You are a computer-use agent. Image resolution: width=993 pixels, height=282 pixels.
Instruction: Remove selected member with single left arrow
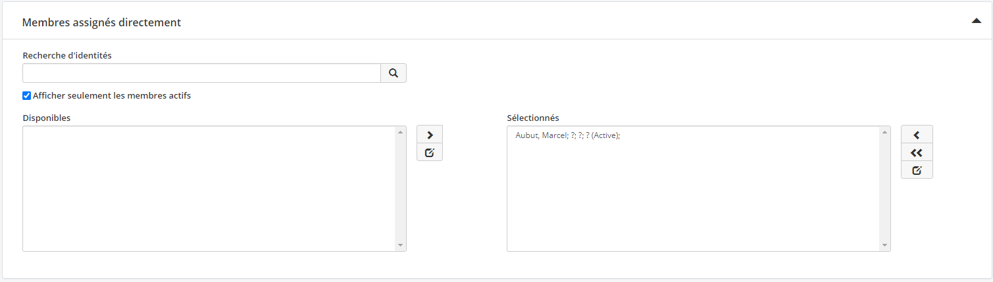[917, 135]
